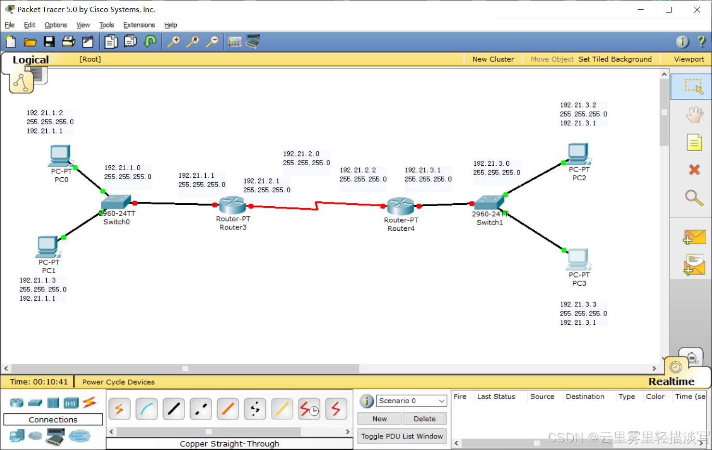Open the Help menu
The image size is (712, 450).
[x=171, y=25]
